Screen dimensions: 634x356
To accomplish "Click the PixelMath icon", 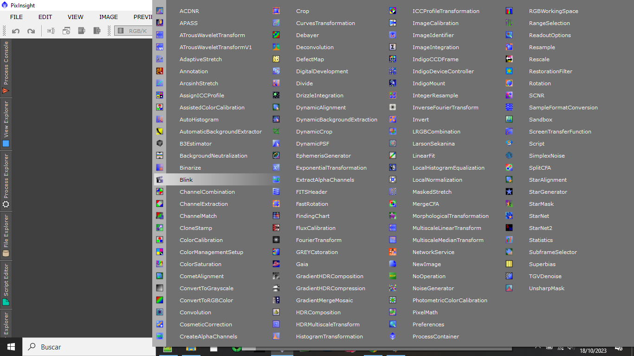I will pos(393,312).
